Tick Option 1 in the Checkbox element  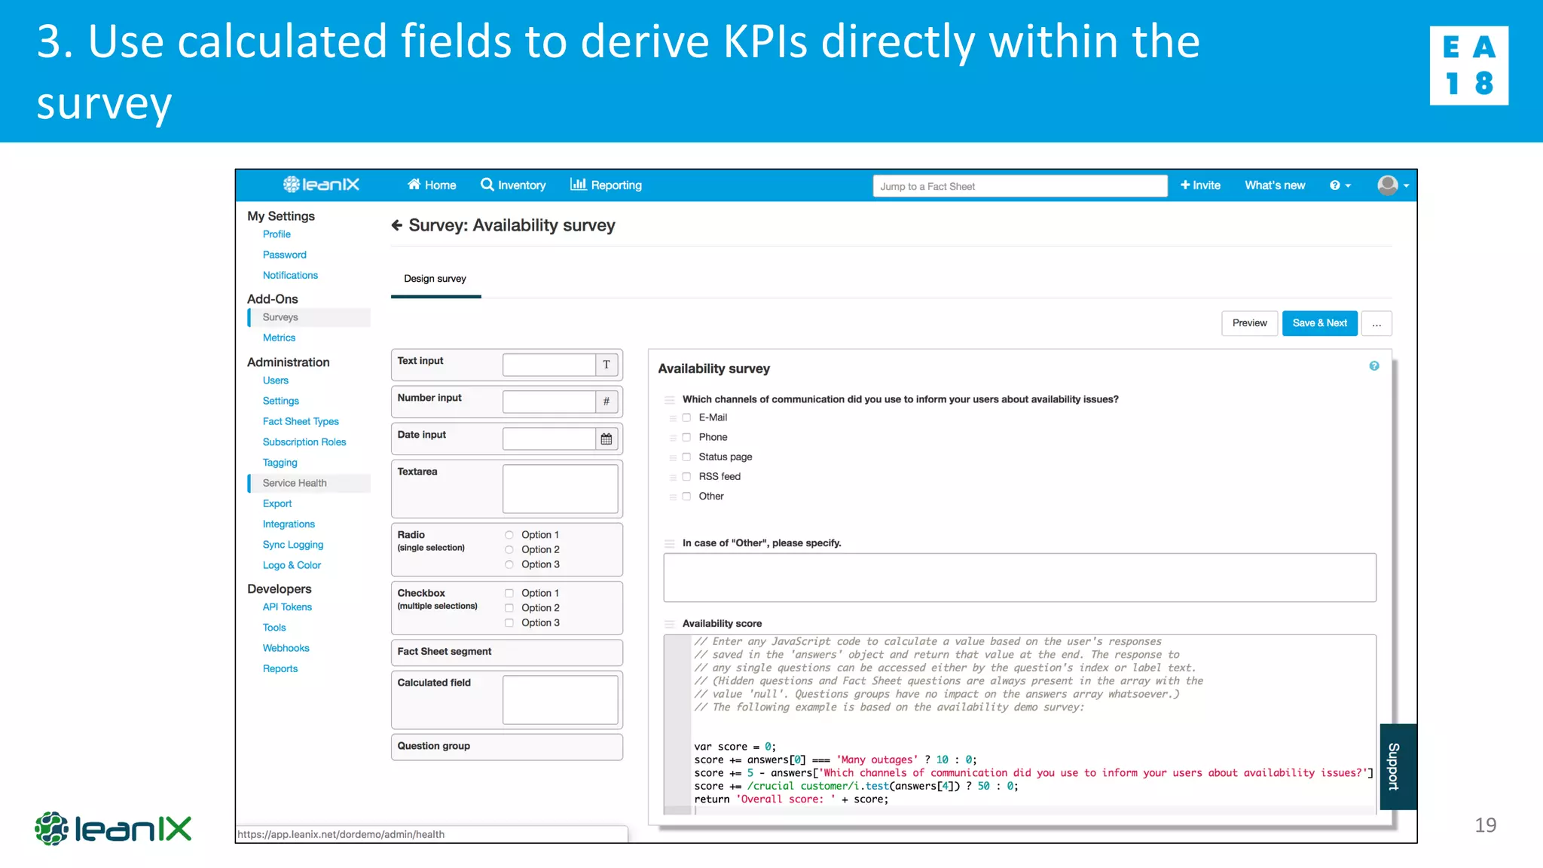pyautogui.click(x=509, y=593)
